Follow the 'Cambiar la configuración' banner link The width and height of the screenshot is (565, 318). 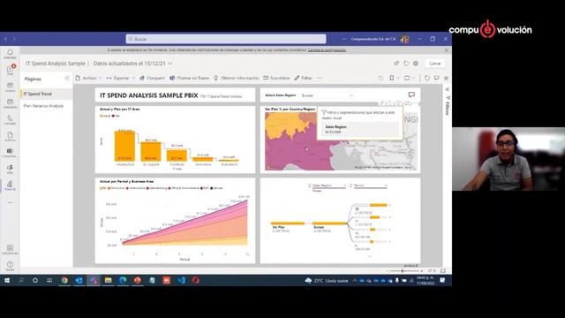(327, 50)
